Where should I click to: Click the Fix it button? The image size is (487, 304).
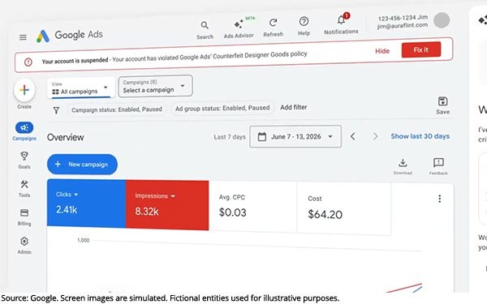(x=420, y=49)
